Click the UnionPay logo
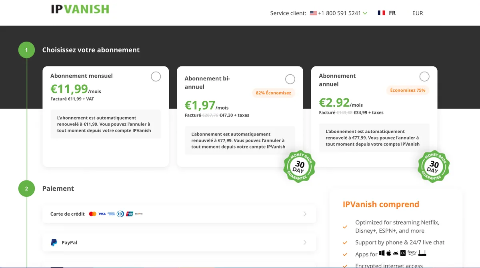This screenshot has height=268, width=480. tap(130, 214)
